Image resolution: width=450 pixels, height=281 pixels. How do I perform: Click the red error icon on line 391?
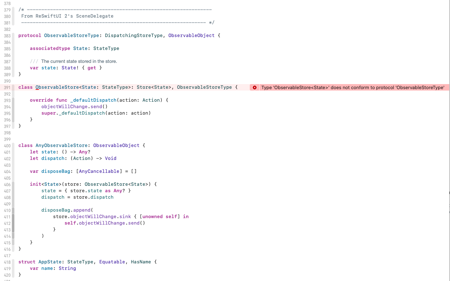254,87
